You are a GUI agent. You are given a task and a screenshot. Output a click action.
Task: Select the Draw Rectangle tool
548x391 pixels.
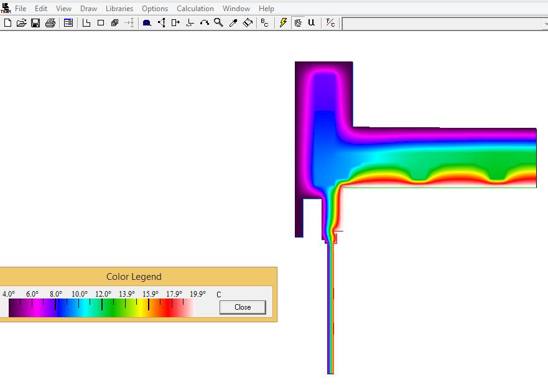pos(101,23)
